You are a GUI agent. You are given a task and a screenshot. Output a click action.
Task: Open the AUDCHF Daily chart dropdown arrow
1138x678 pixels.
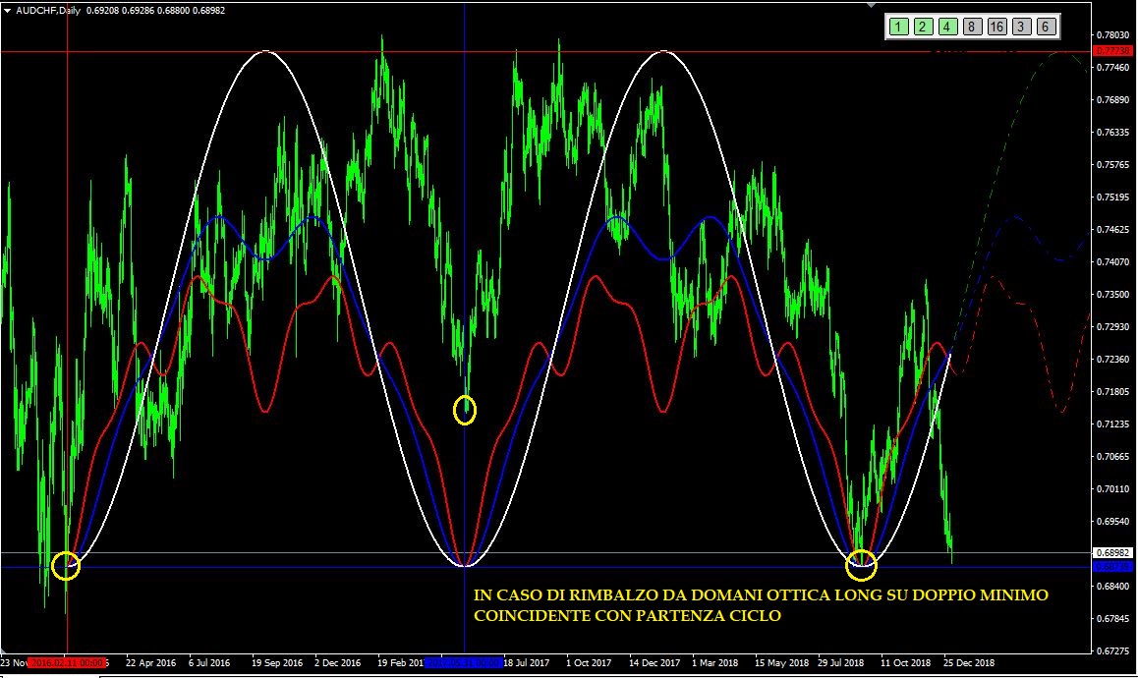[8, 11]
